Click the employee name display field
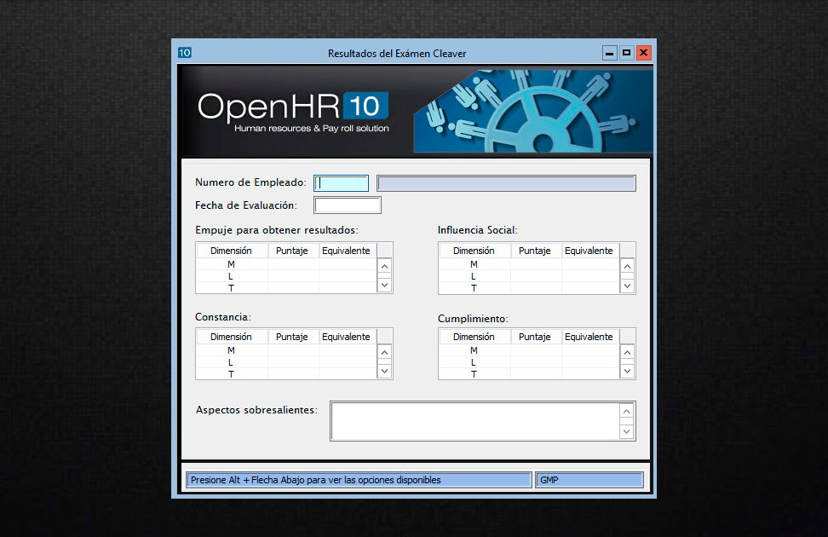This screenshot has width=828, height=537. [506, 183]
